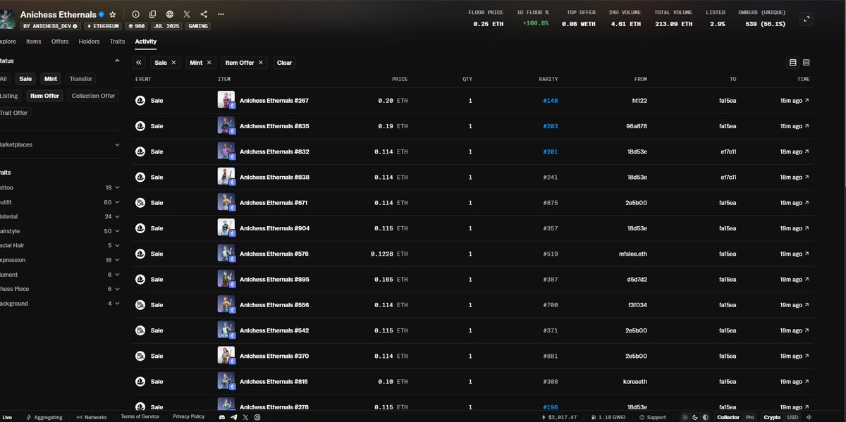Image resolution: width=846 pixels, height=422 pixels.
Task: Open Instagram icon in the footer
Action: click(257, 417)
